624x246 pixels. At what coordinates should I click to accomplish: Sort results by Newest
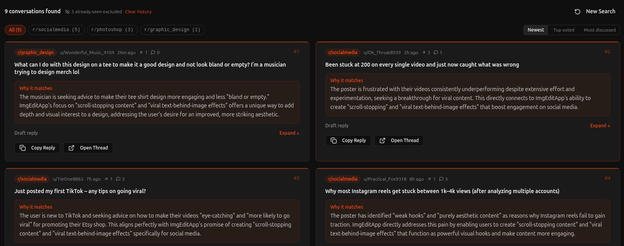(x=535, y=30)
